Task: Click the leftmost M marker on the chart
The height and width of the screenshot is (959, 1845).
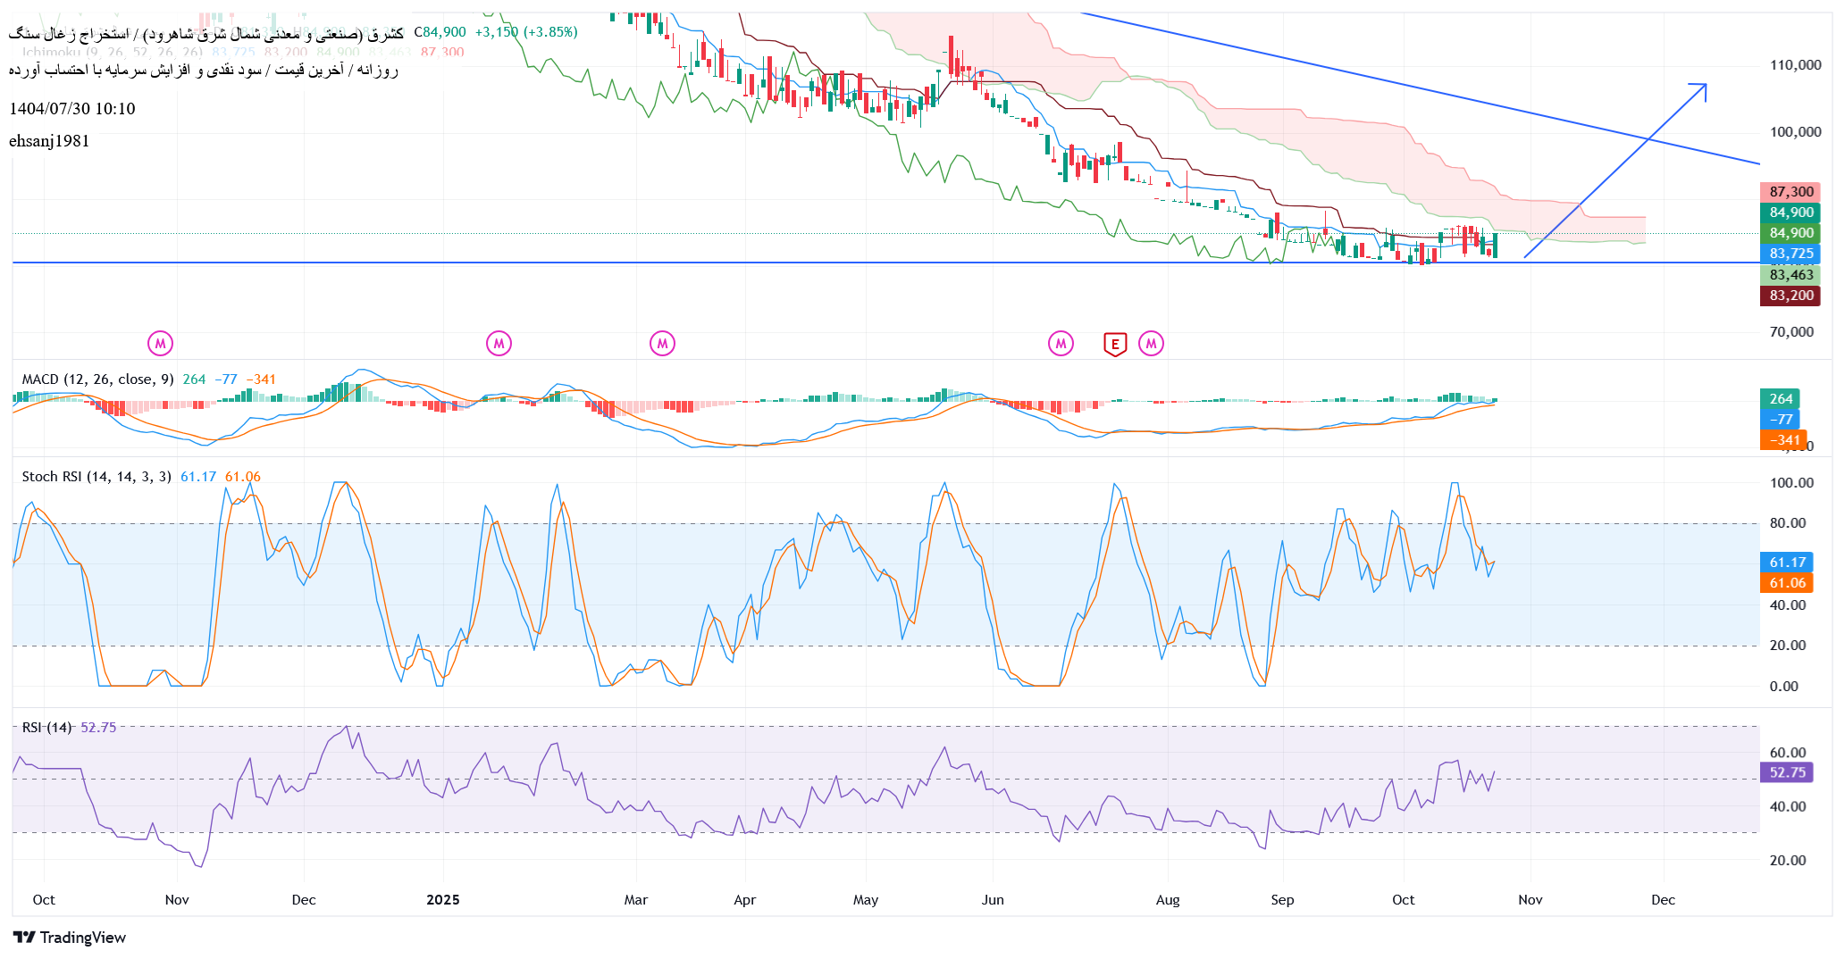Action: coord(160,343)
